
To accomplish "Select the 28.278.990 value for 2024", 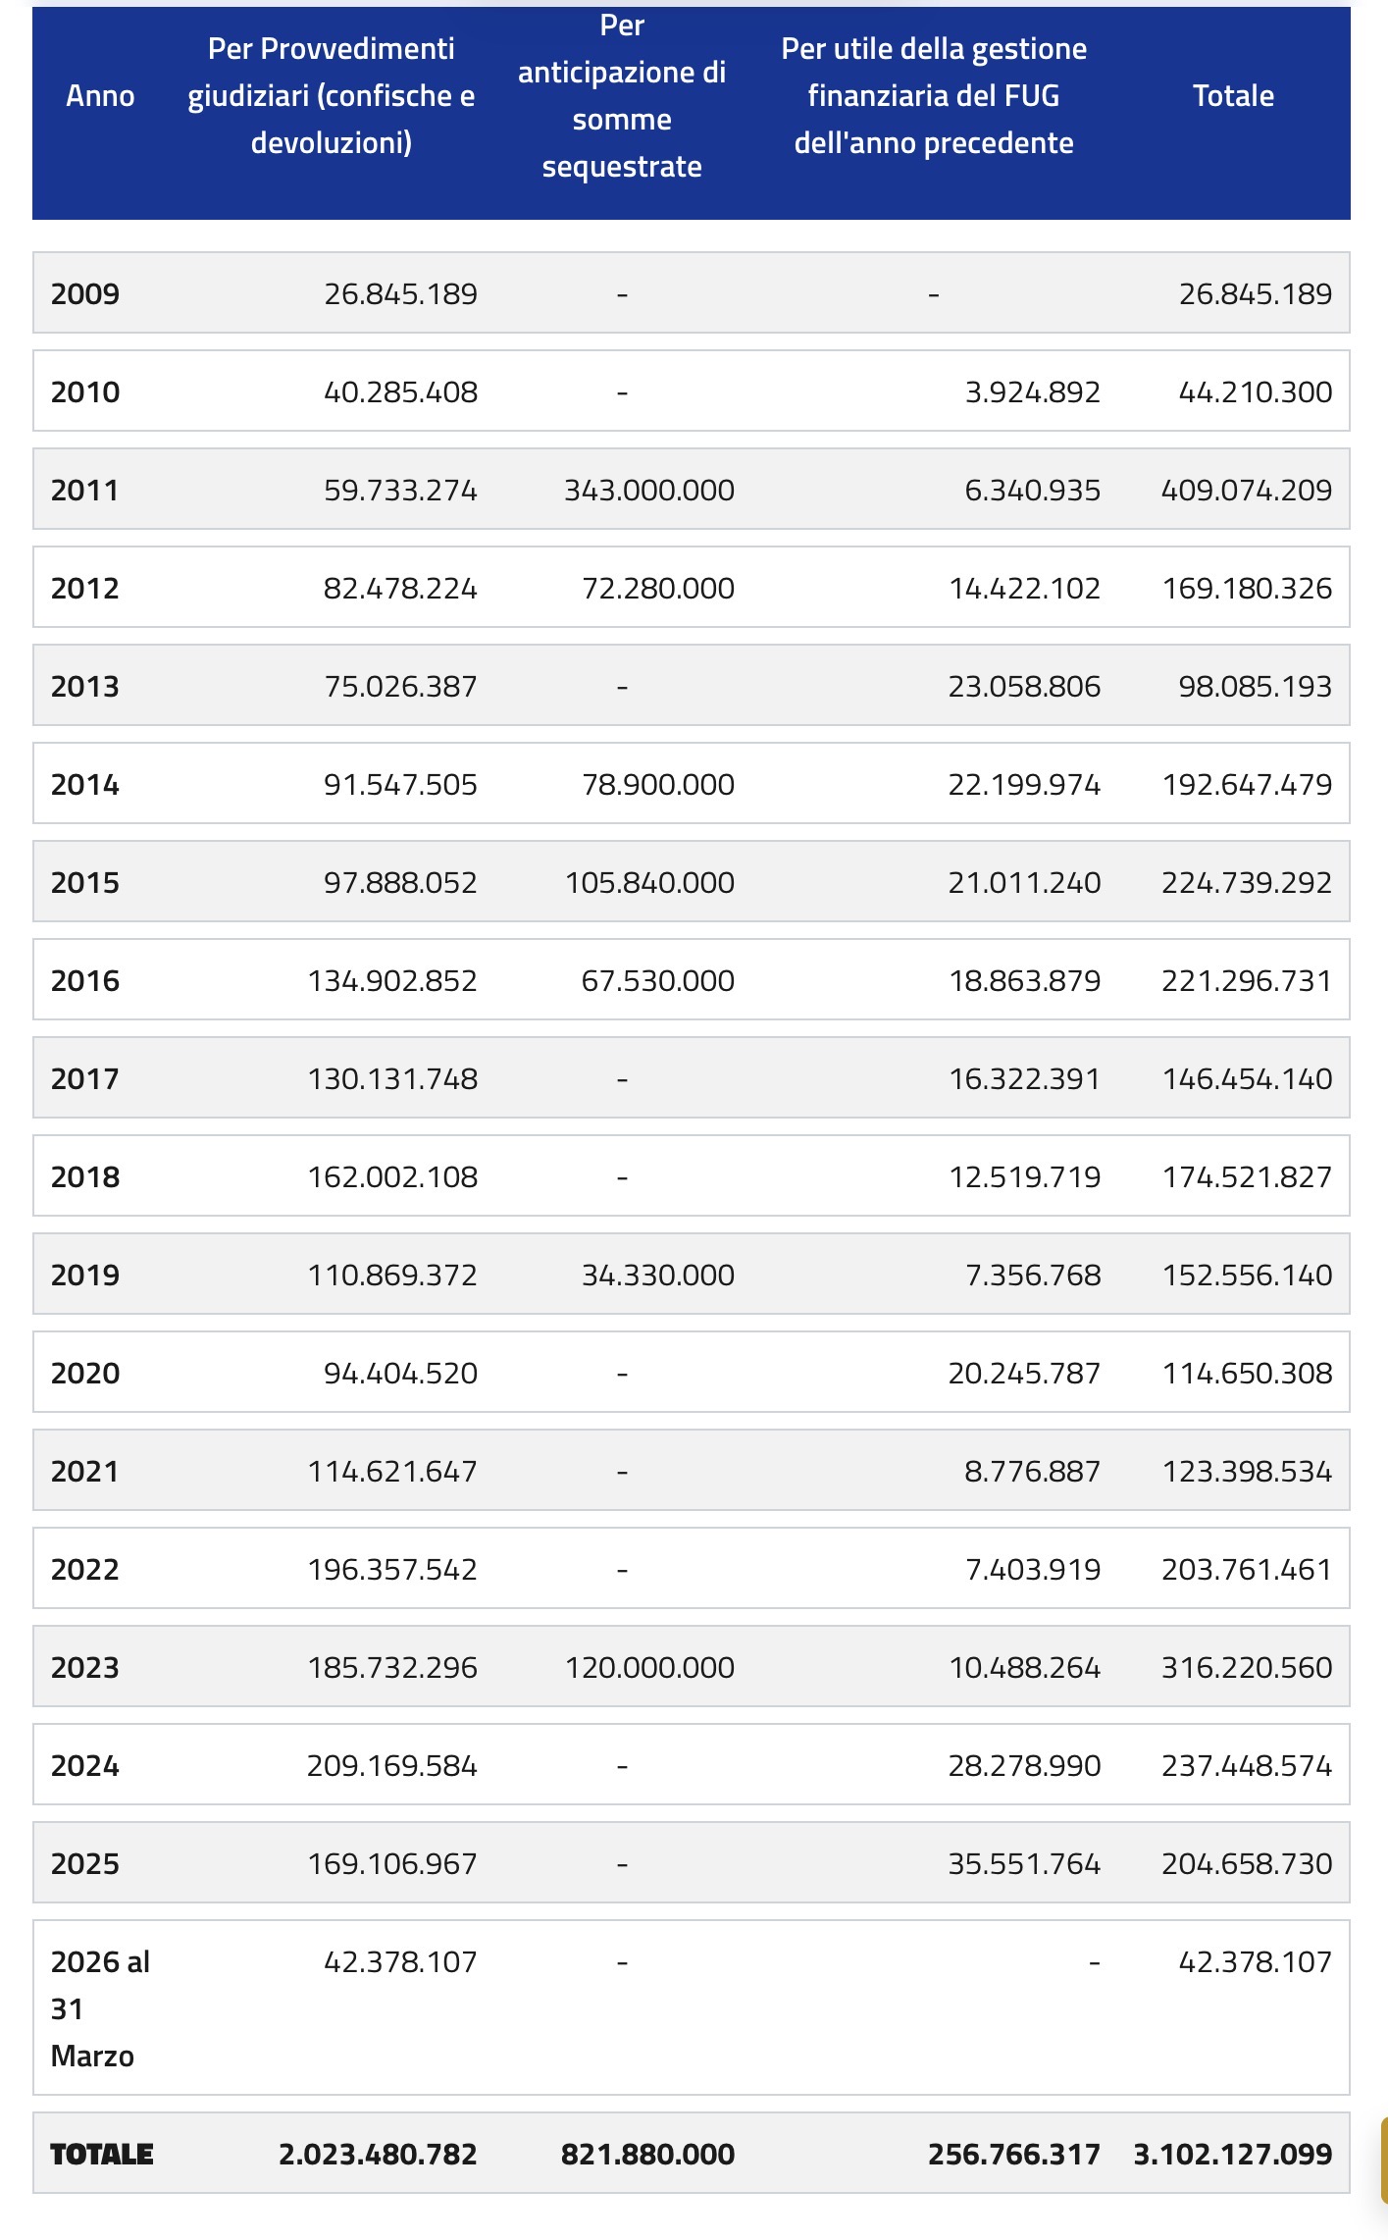I will (1024, 1765).
